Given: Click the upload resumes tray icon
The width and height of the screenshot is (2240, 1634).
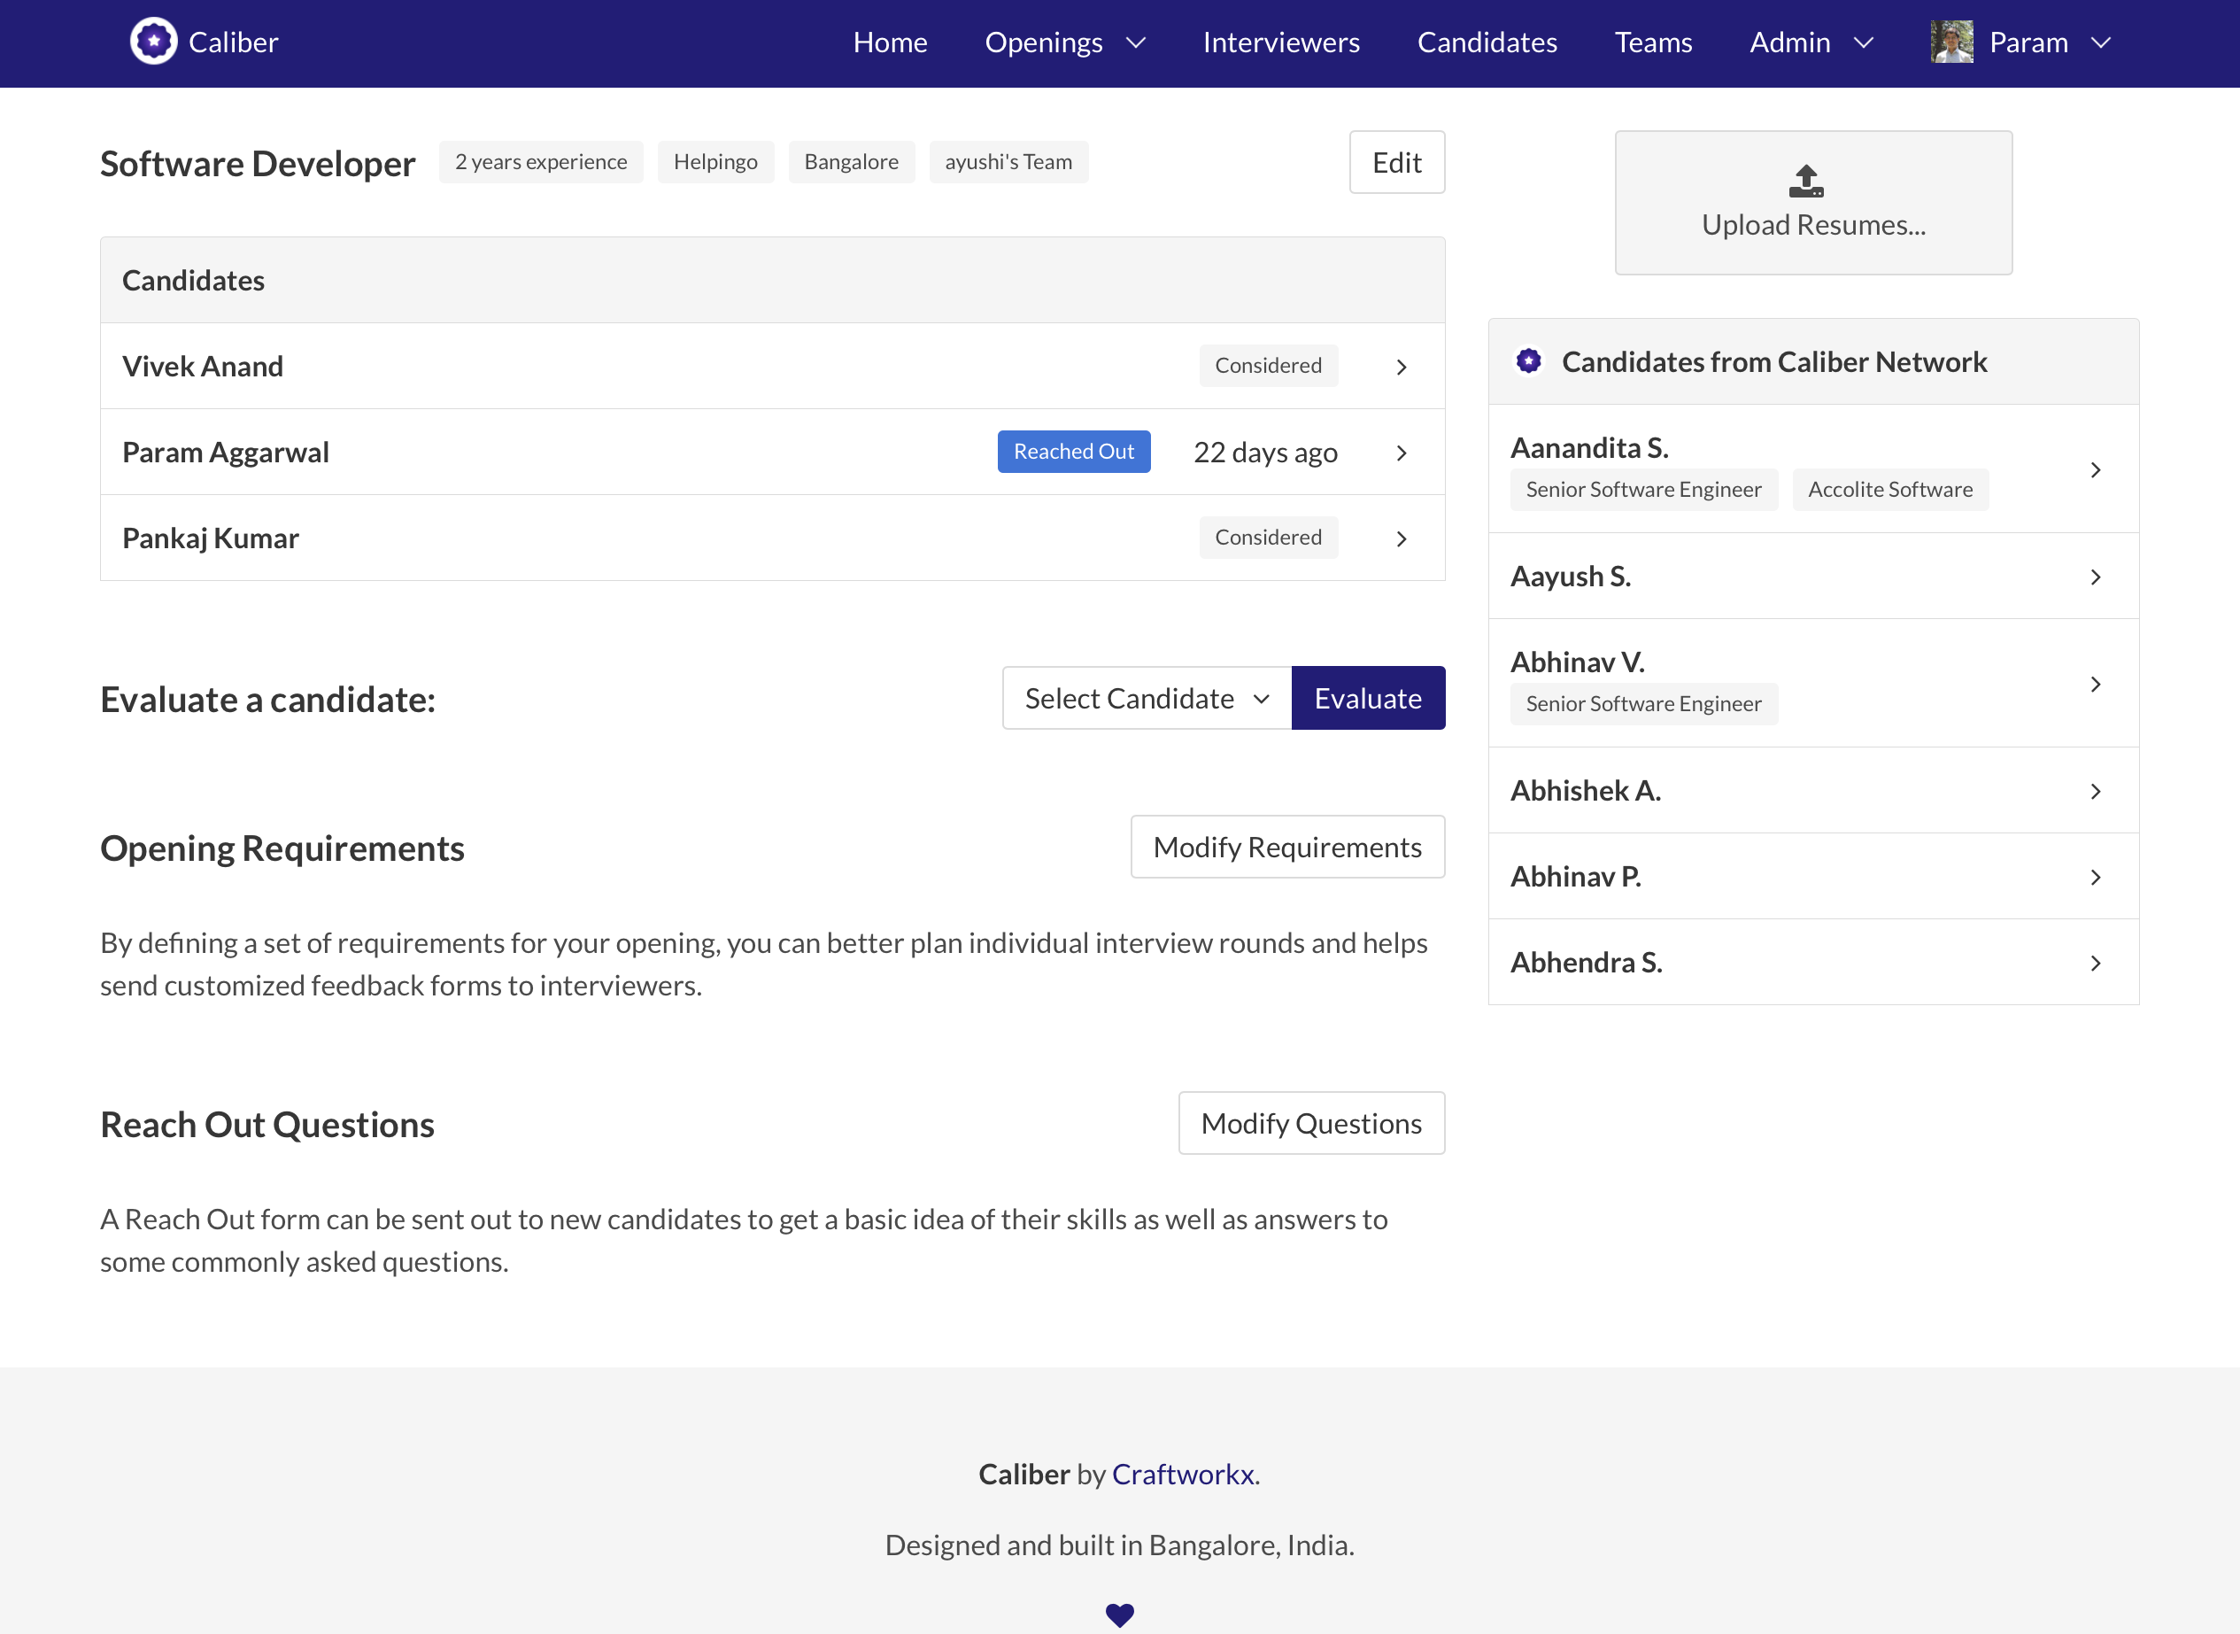Looking at the screenshot, I should (1805, 181).
